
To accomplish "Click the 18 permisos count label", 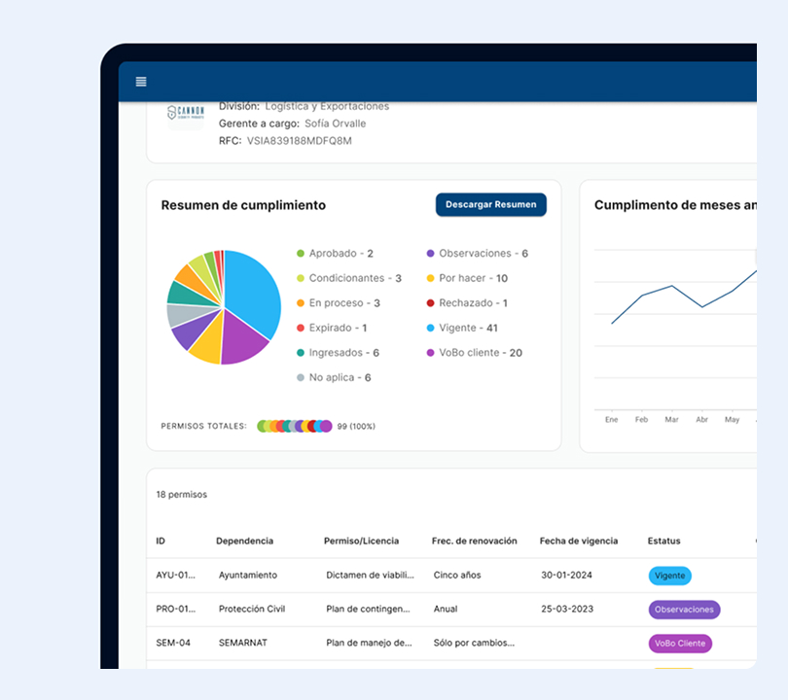I will [181, 495].
